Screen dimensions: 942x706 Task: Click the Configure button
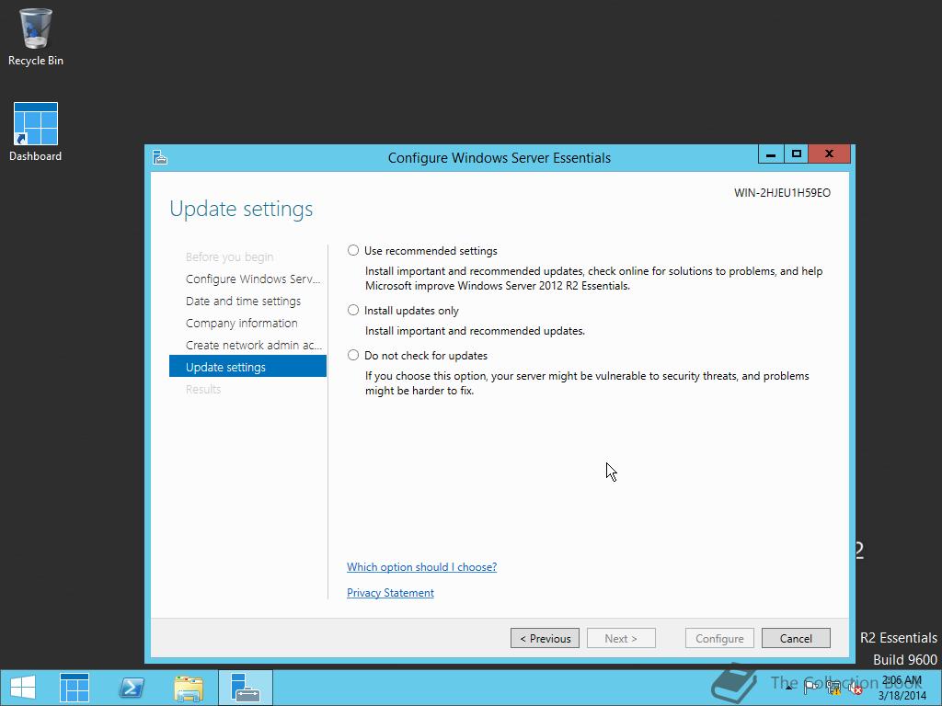pyautogui.click(x=719, y=638)
